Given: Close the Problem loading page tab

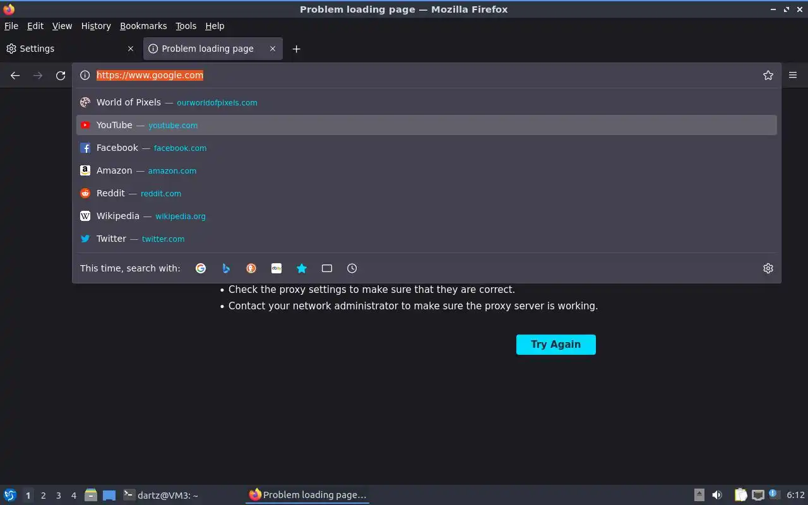Looking at the screenshot, I should 273,49.
